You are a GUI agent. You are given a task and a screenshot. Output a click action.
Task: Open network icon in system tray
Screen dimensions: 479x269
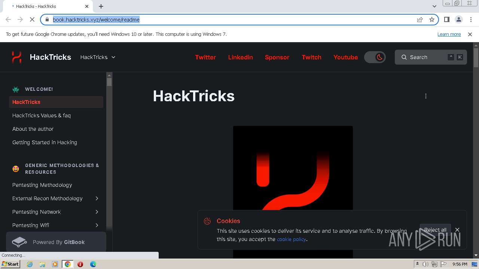point(434,264)
